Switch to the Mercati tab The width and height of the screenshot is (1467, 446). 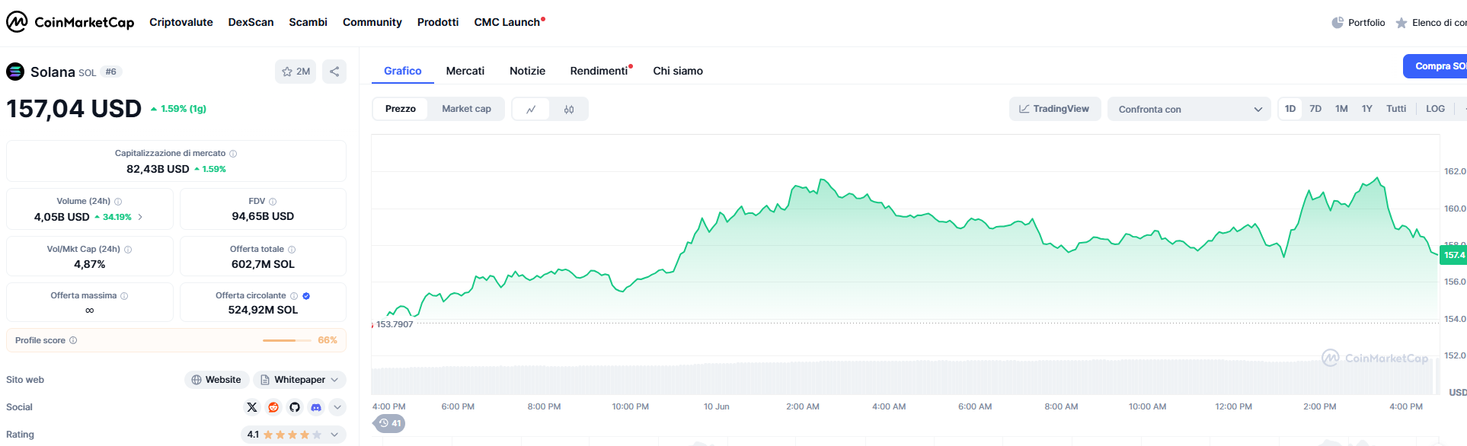pos(465,71)
